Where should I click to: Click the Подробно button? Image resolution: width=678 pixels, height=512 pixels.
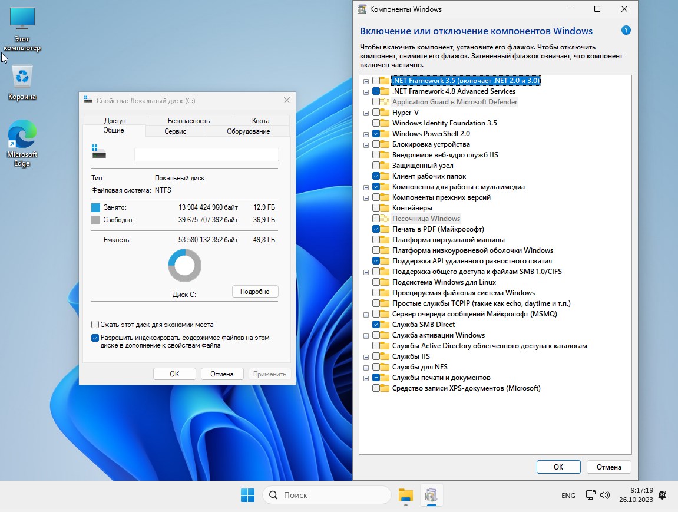255,291
